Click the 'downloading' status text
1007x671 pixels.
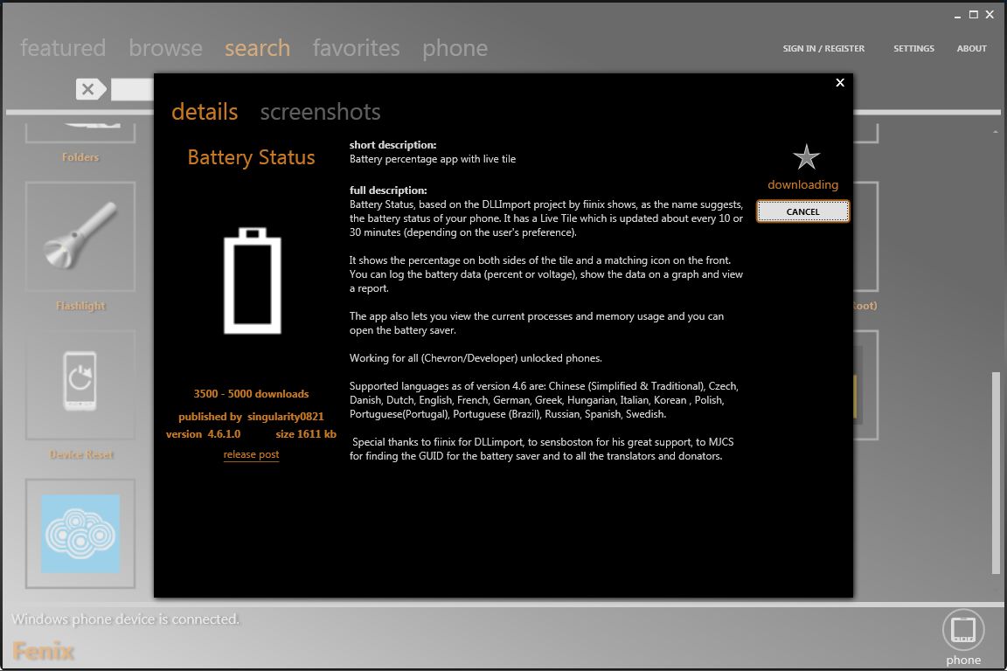802,185
